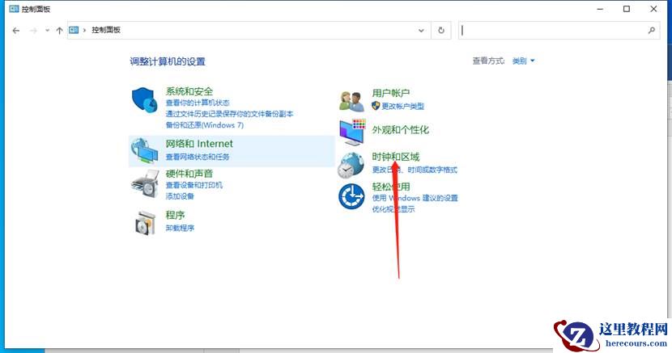
Task: Click 优化视觉显示 link
Action: (393, 209)
